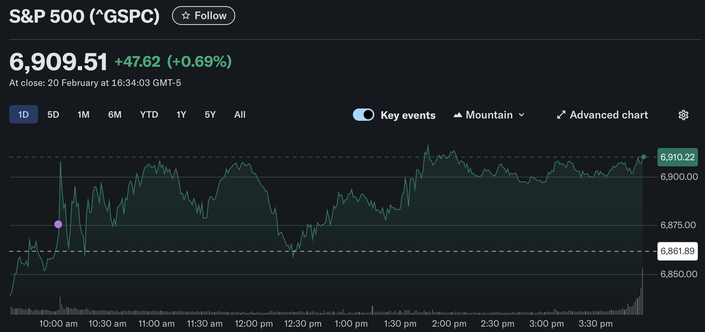
Task: Click the 6,850.00 axis label
Action: coord(679,274)
